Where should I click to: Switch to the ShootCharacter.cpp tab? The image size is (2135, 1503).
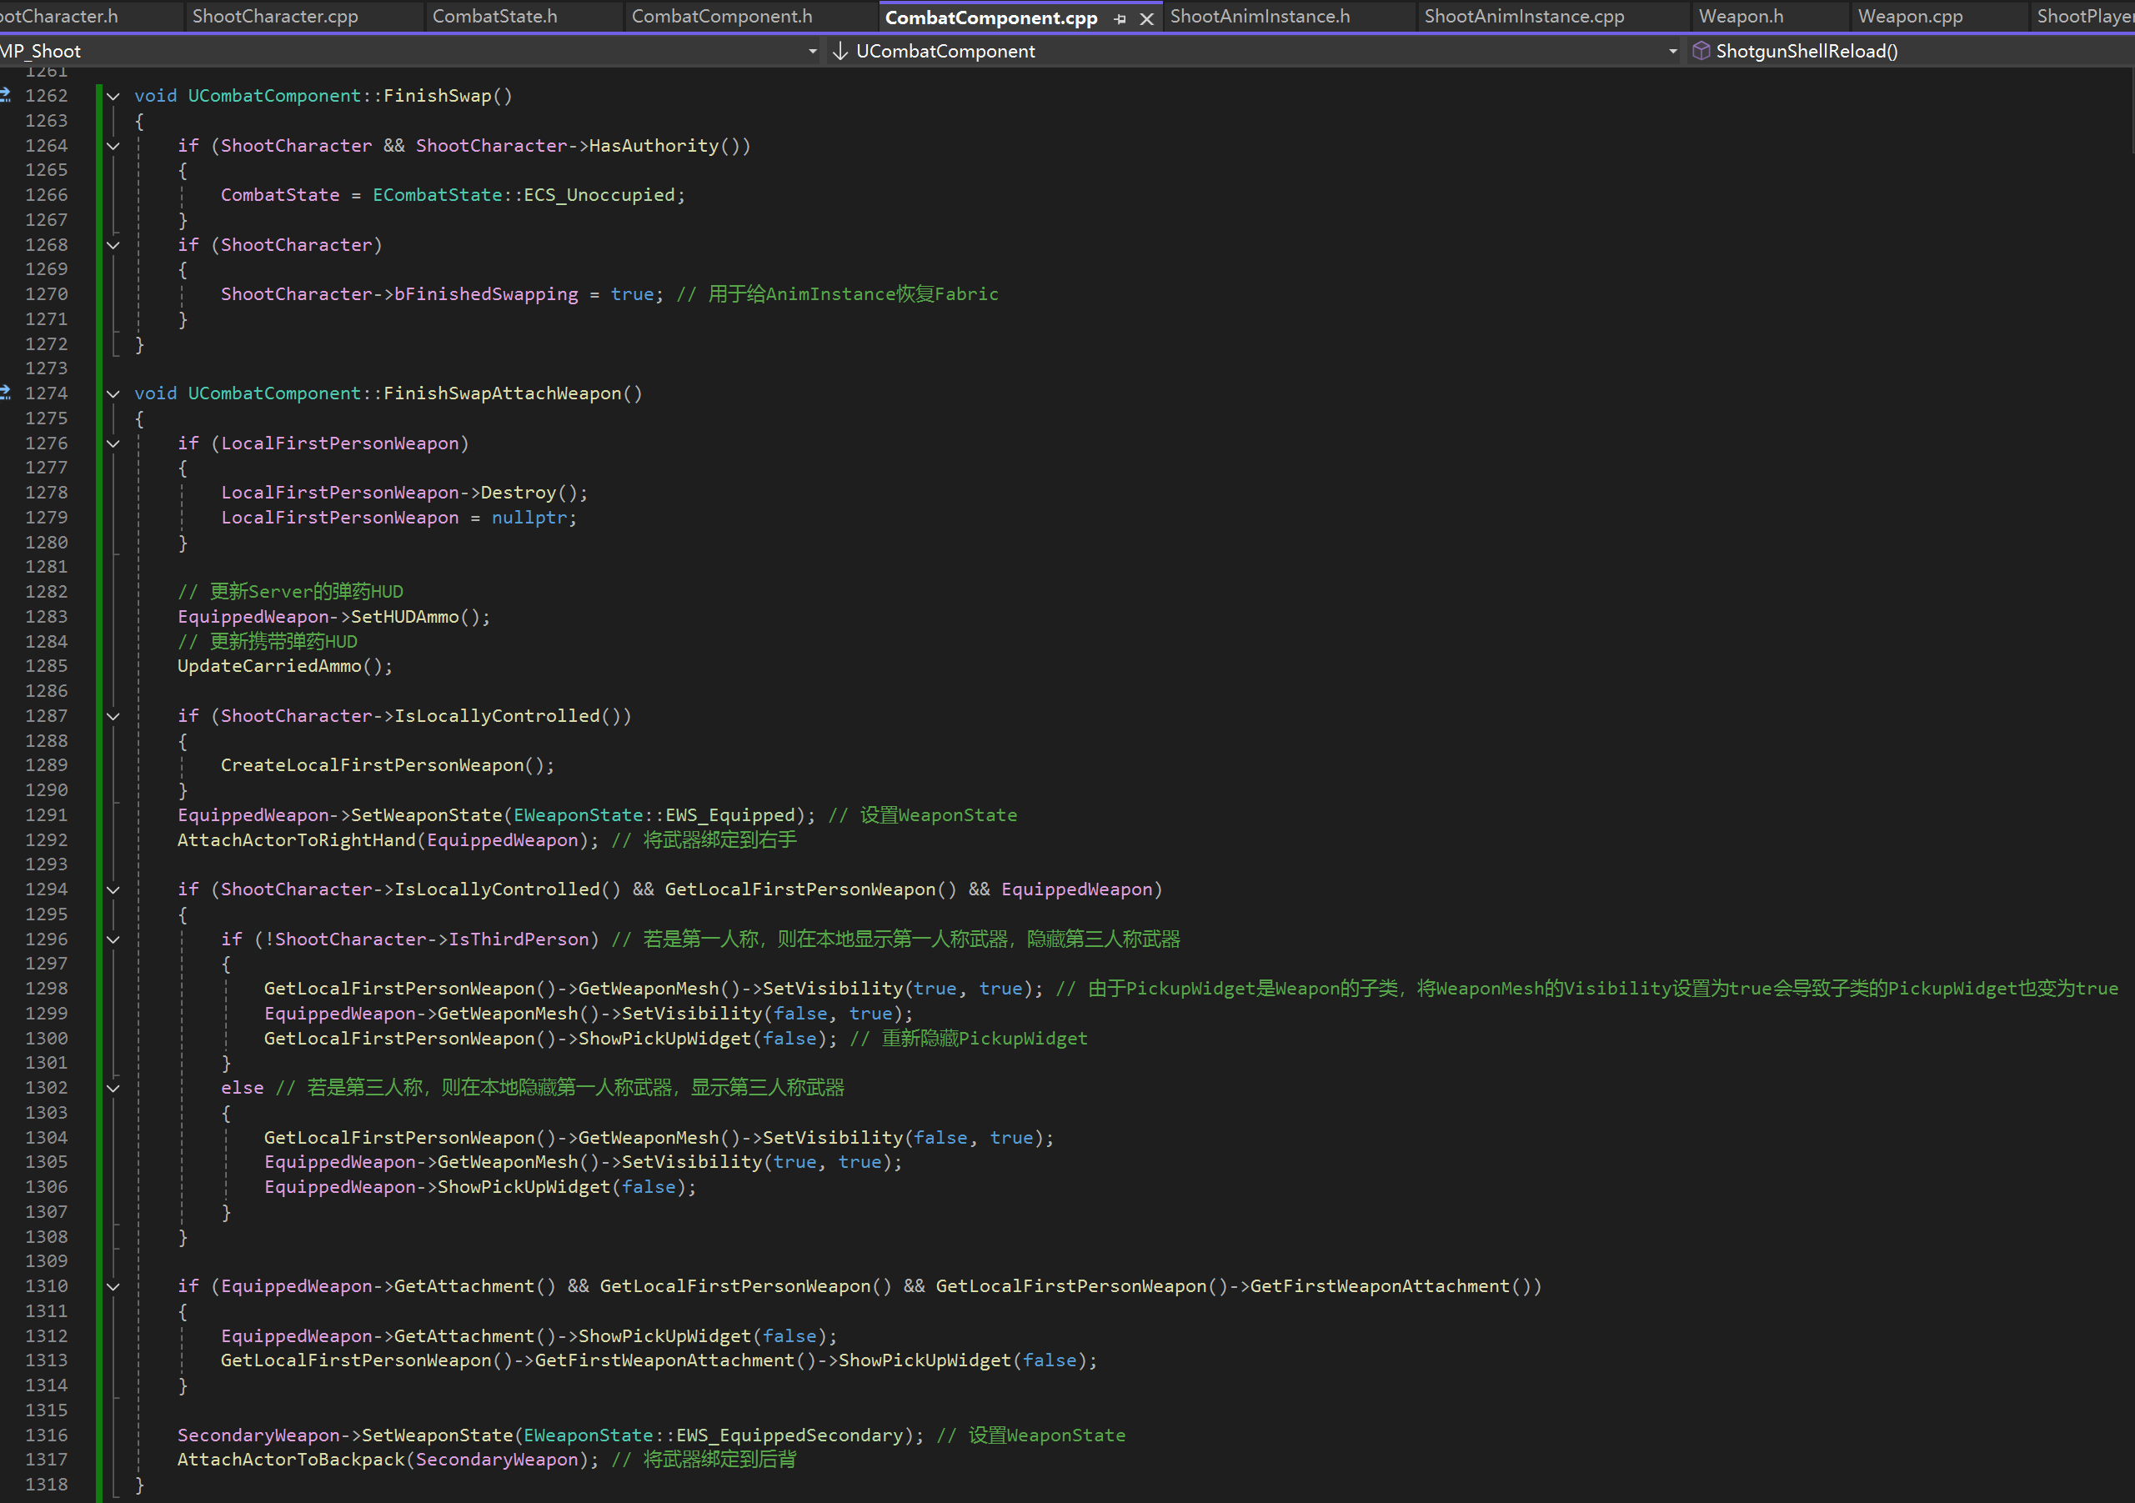click(x=275, y=16)
